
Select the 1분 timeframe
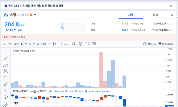coord(10,44)
